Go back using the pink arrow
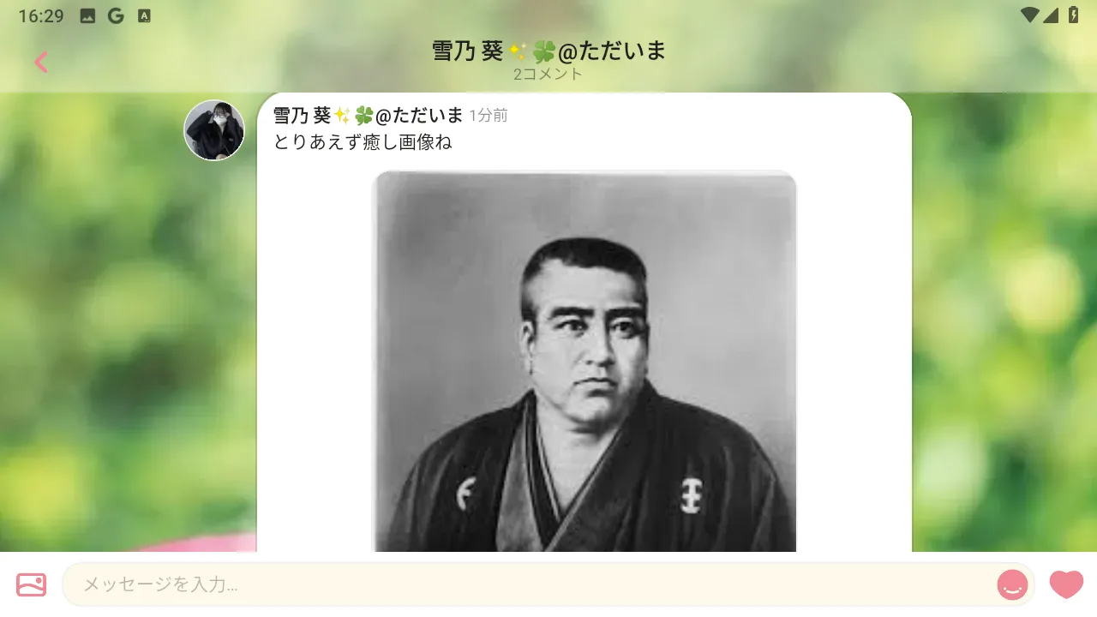Screen dimensions: 1097x617 [x=41, y=62]
